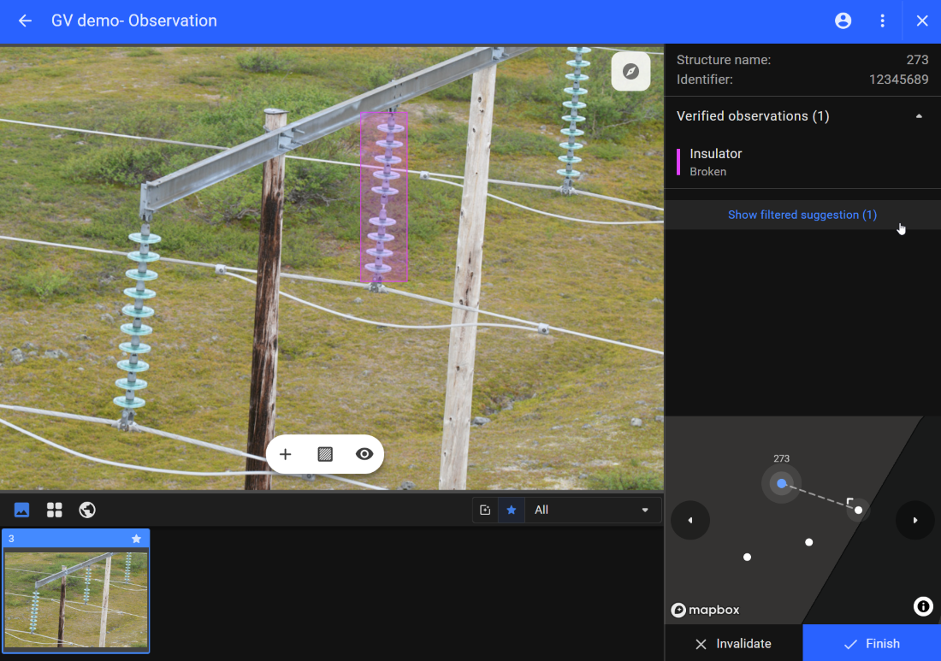Click the compass icon on the image
Screen dimensions: 941x661
point(630,71)
